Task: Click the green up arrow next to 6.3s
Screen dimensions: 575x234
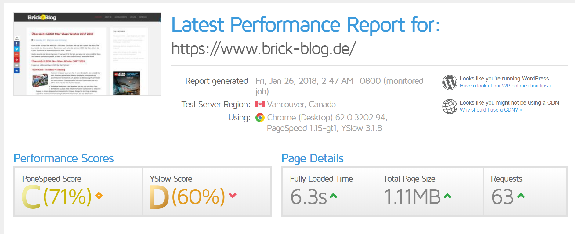Action: [333, 196]
